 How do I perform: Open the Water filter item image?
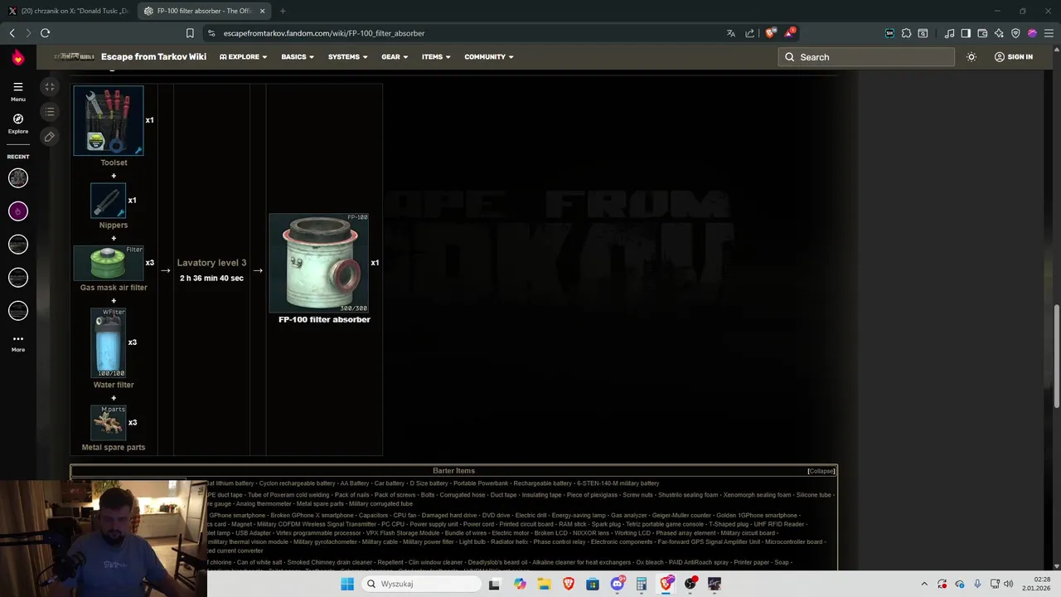[109, 342]
